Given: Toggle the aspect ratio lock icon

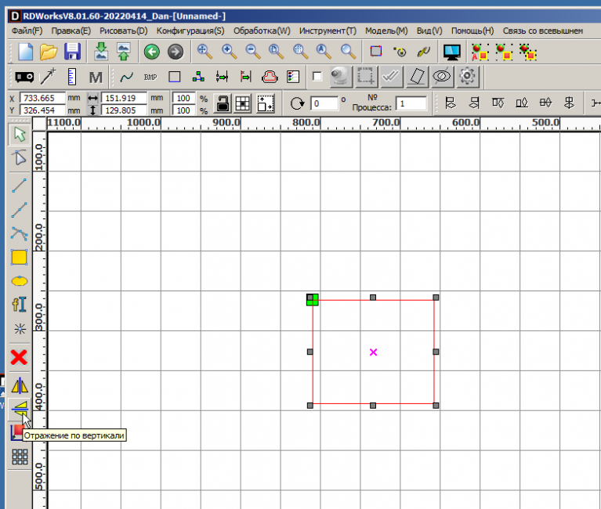Looking at the screenshot, I should click(223, 103).
